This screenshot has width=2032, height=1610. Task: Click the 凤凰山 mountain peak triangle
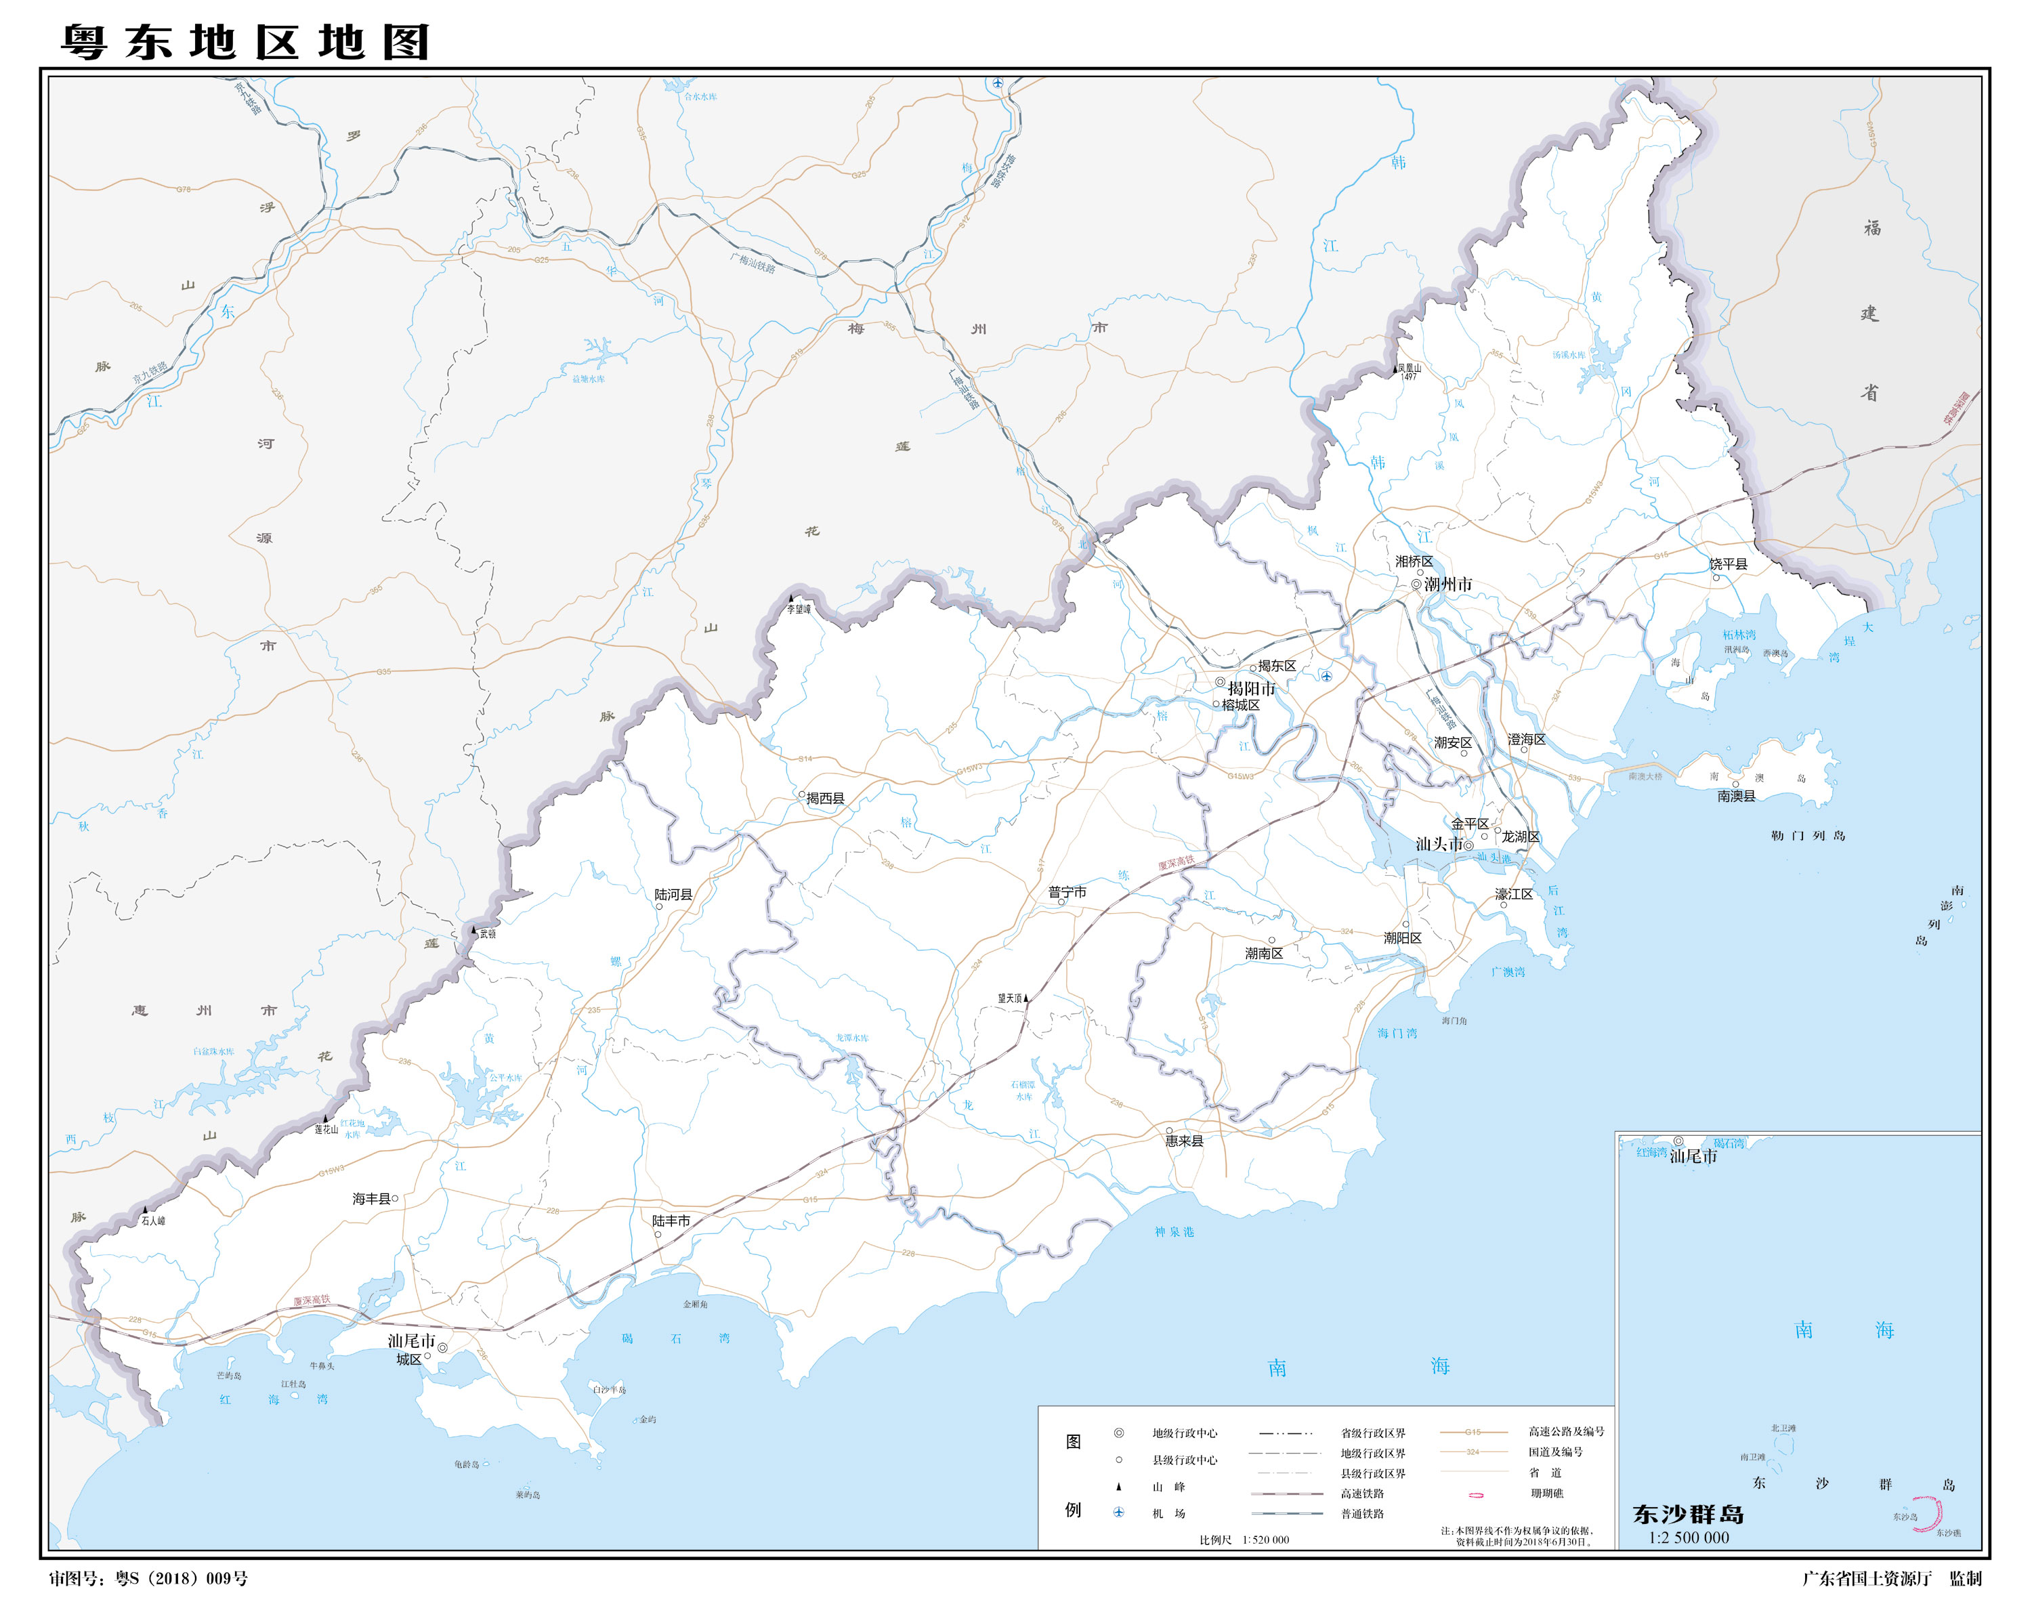1396,370
